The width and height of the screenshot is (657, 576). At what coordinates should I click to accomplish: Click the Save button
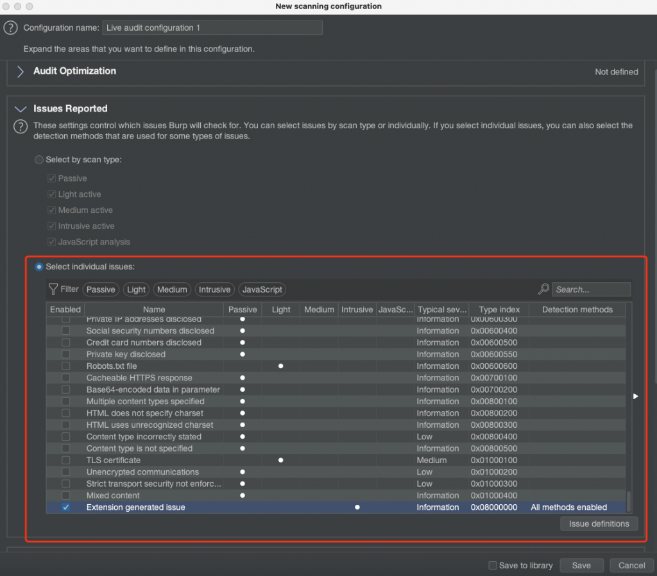(x=581, y=566)
